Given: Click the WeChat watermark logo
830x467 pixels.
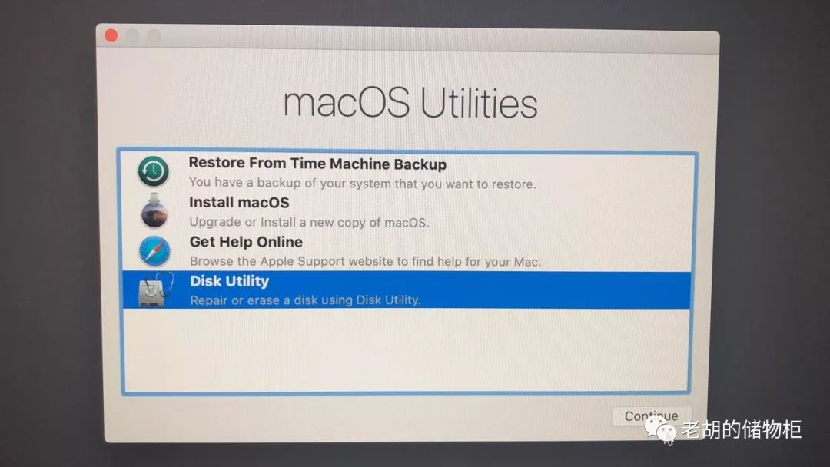Looking at the screenshot, I should (x=660, y=429).
